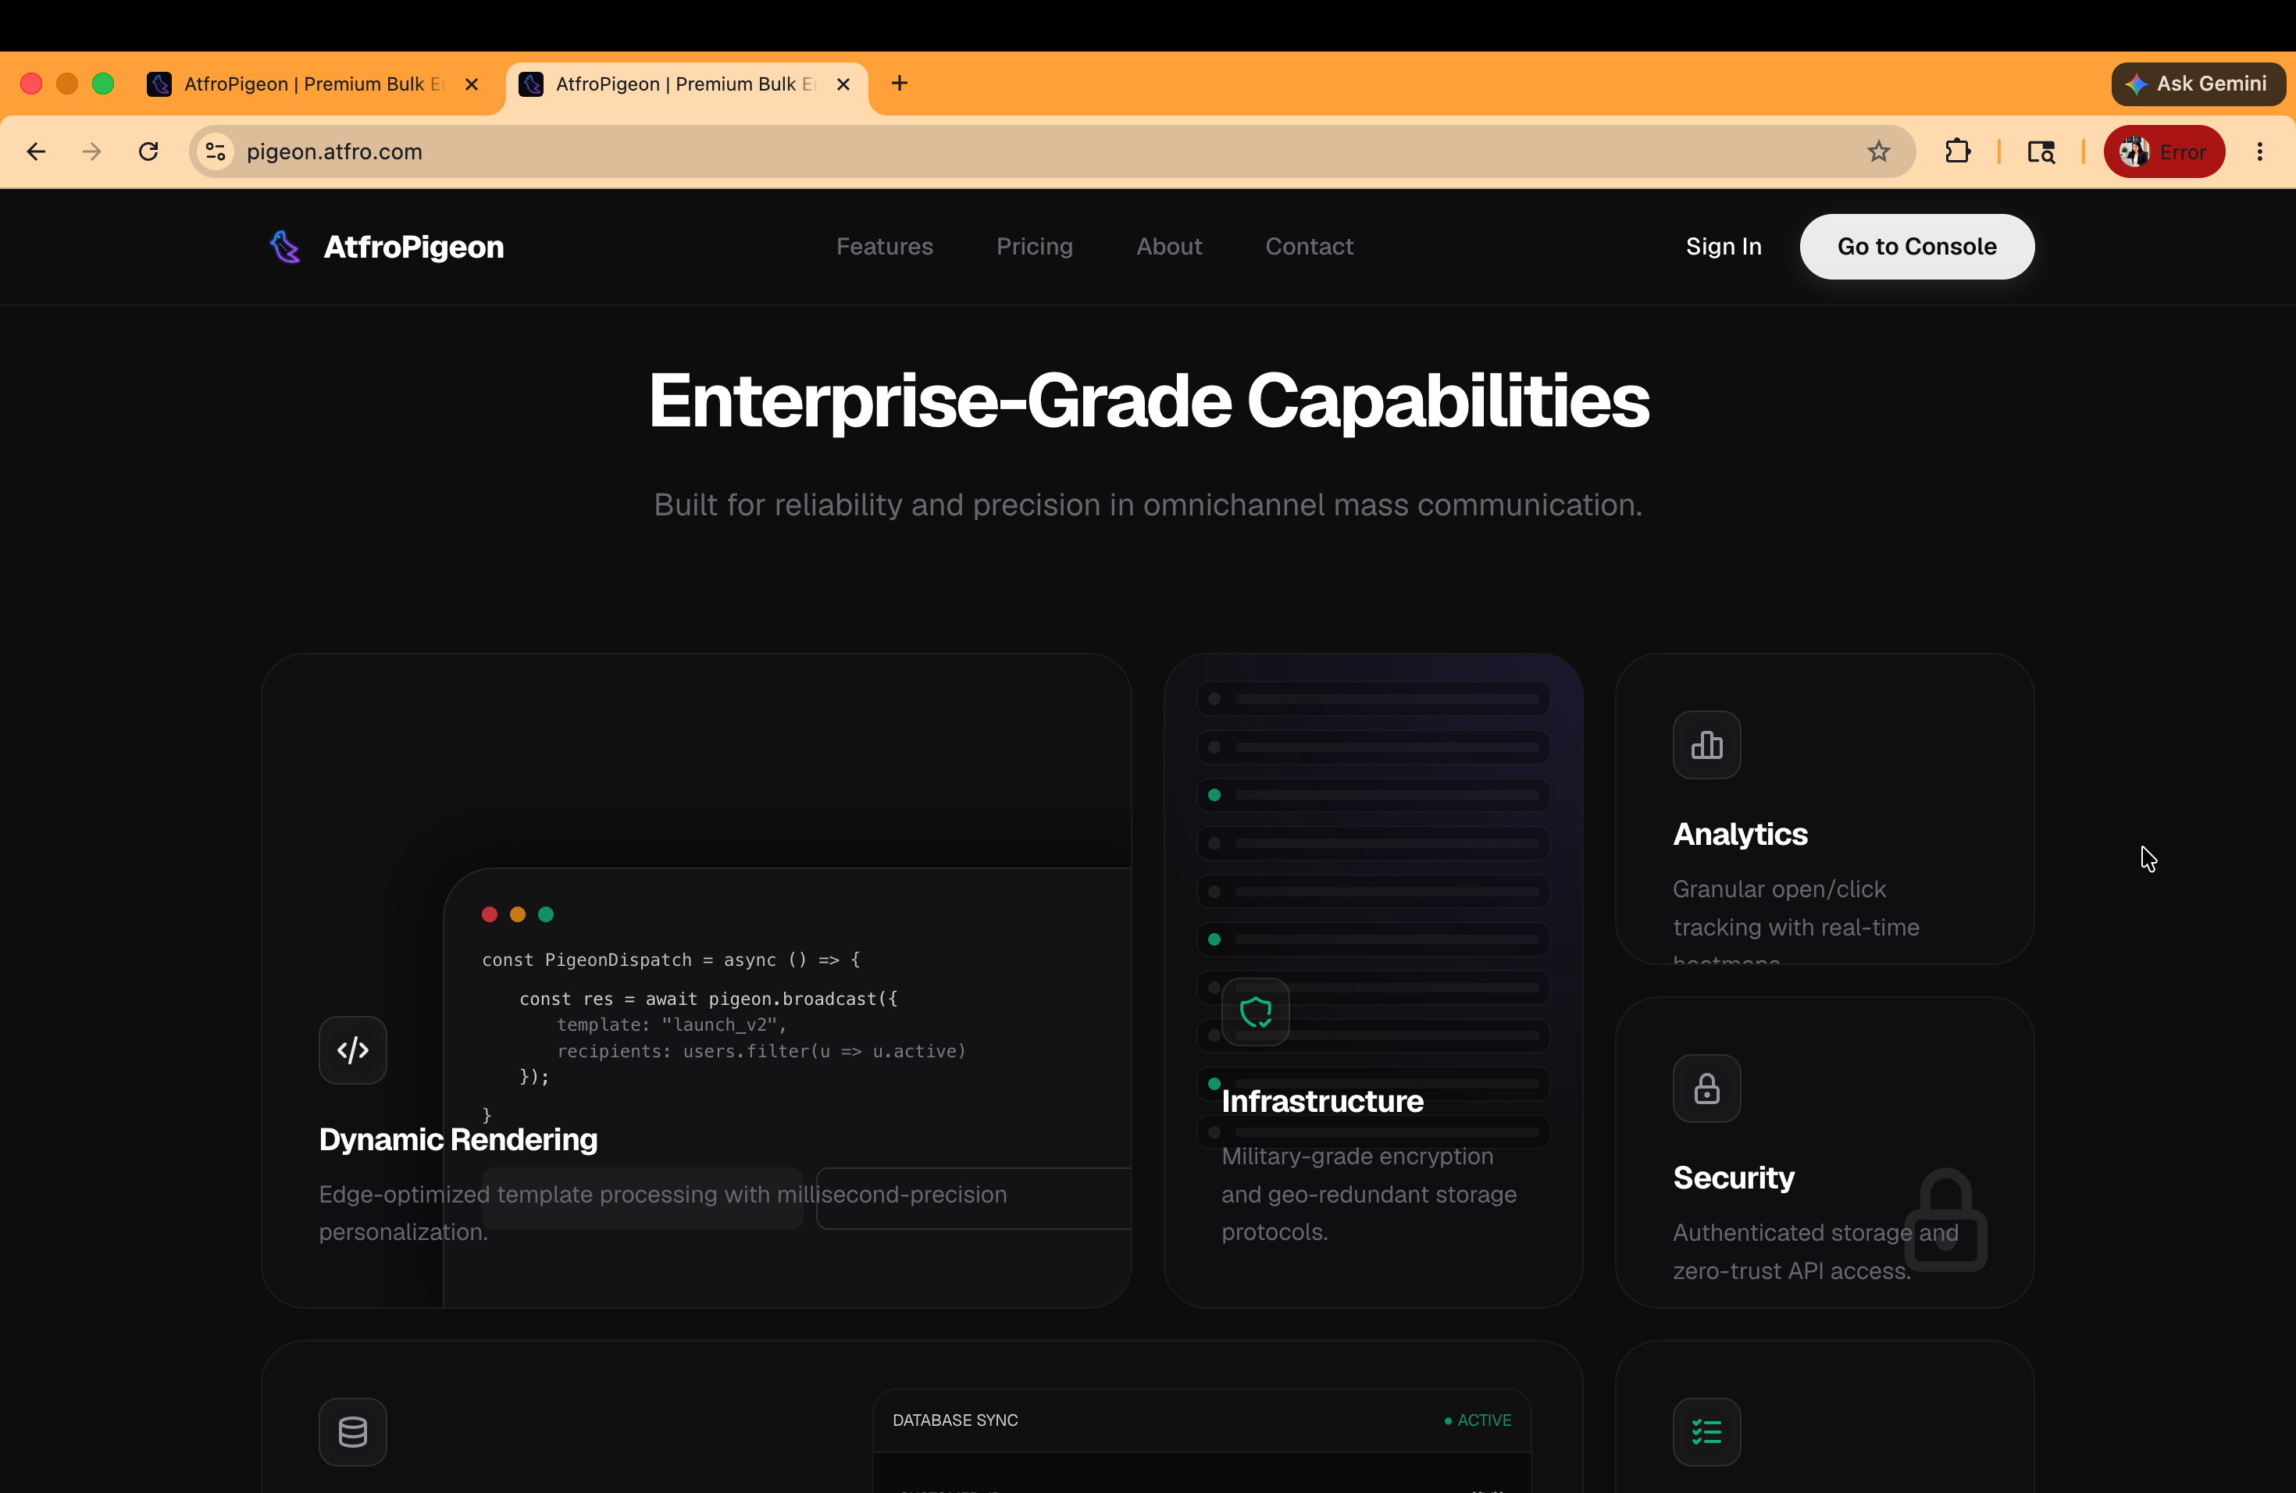Click the 'recipients: users.filter' code line
Viewport: 2296px width, 1493px height.
pyautogui.click(x=761, y=1051)
